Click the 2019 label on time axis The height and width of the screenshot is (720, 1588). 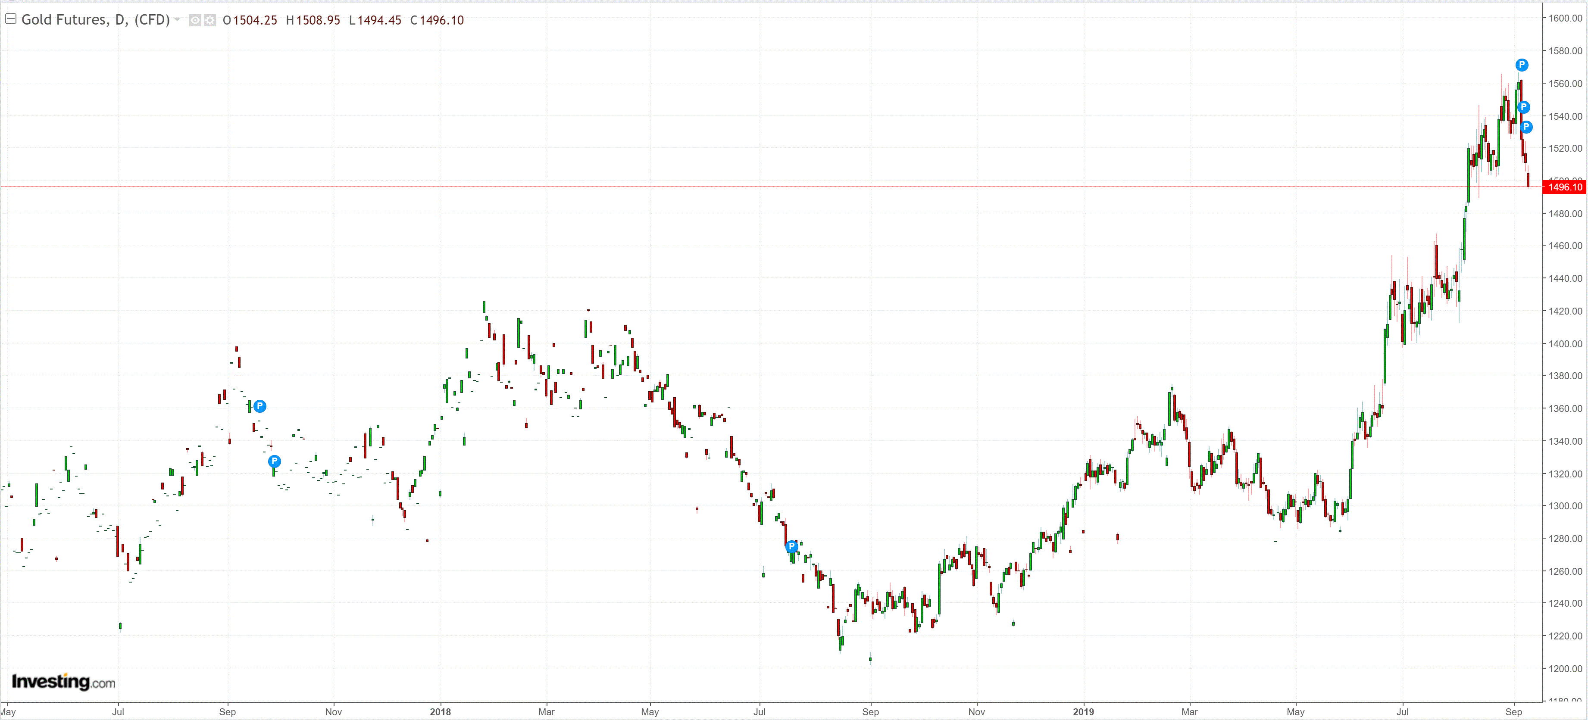[1083, 711]
